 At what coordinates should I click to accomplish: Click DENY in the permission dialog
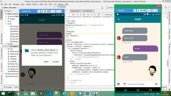pyautogui.click(x=46, y=62)
